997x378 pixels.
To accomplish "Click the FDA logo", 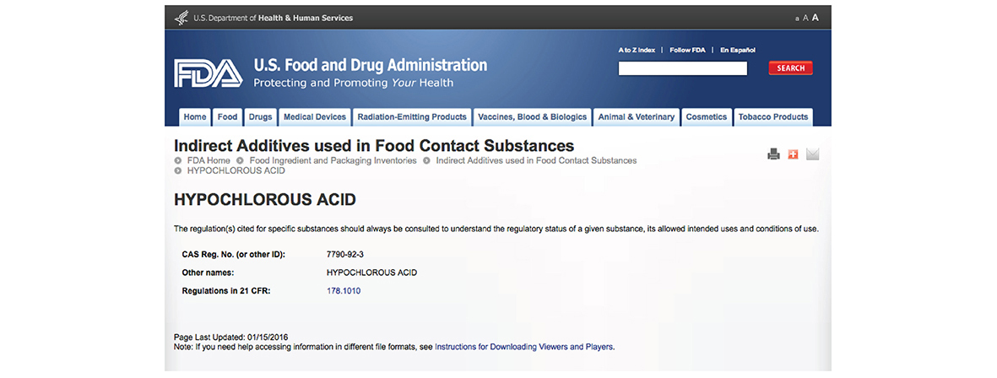I will (208, 74).
